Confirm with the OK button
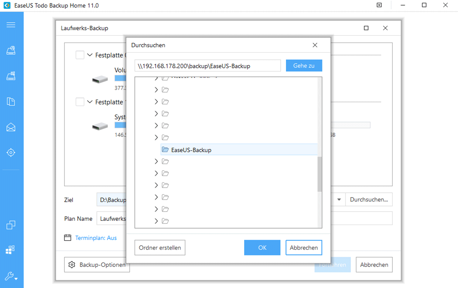The image size is (458, 288). 262,248
